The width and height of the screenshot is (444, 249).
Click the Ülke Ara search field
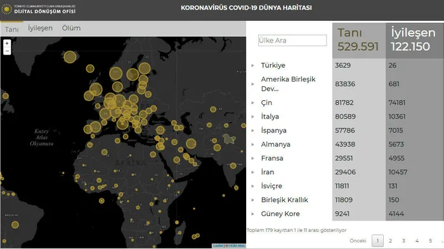pos(292,40)
